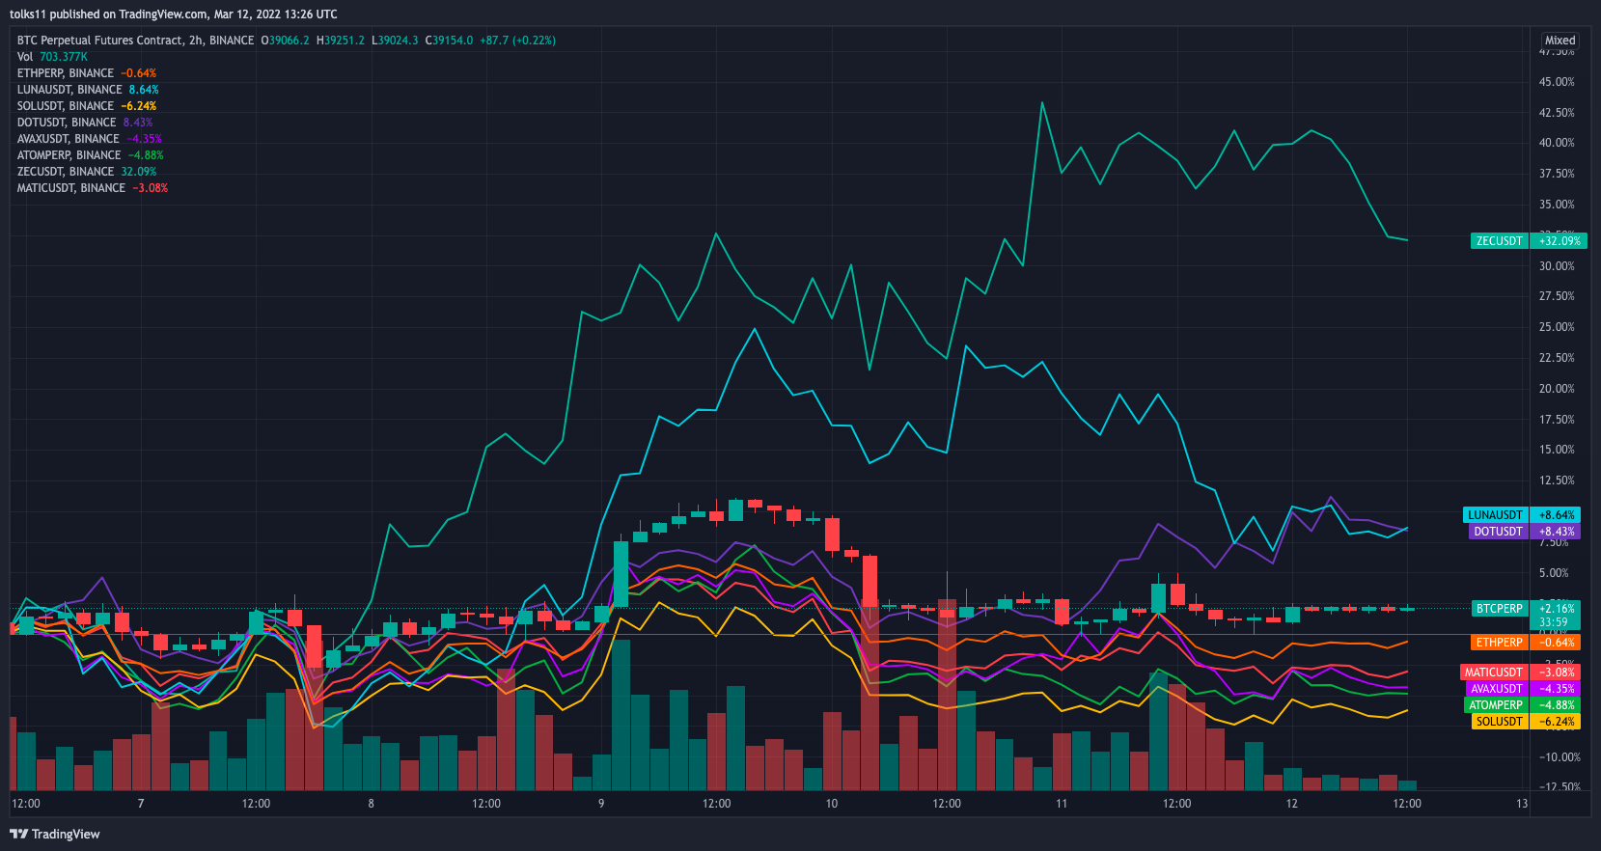Click the BTCPERP price scale label
Viewport: 1601px width, 851px height.
1500,609
